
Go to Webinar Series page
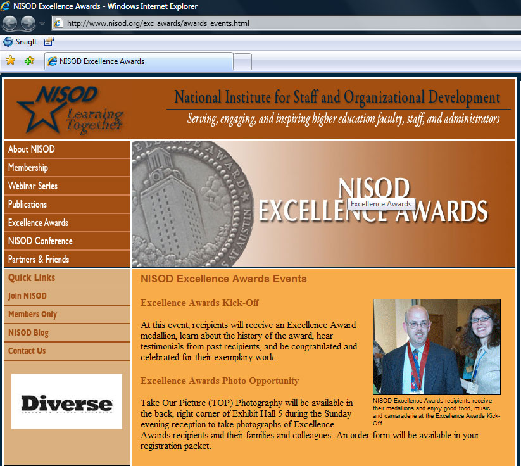click(67, 186)
